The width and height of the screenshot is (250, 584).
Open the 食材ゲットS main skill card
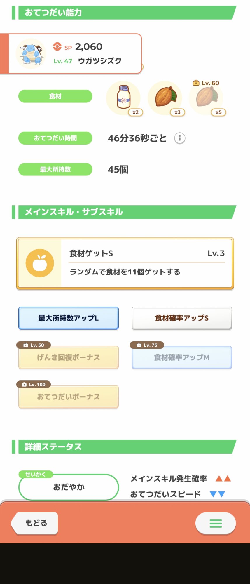(125, 263)
